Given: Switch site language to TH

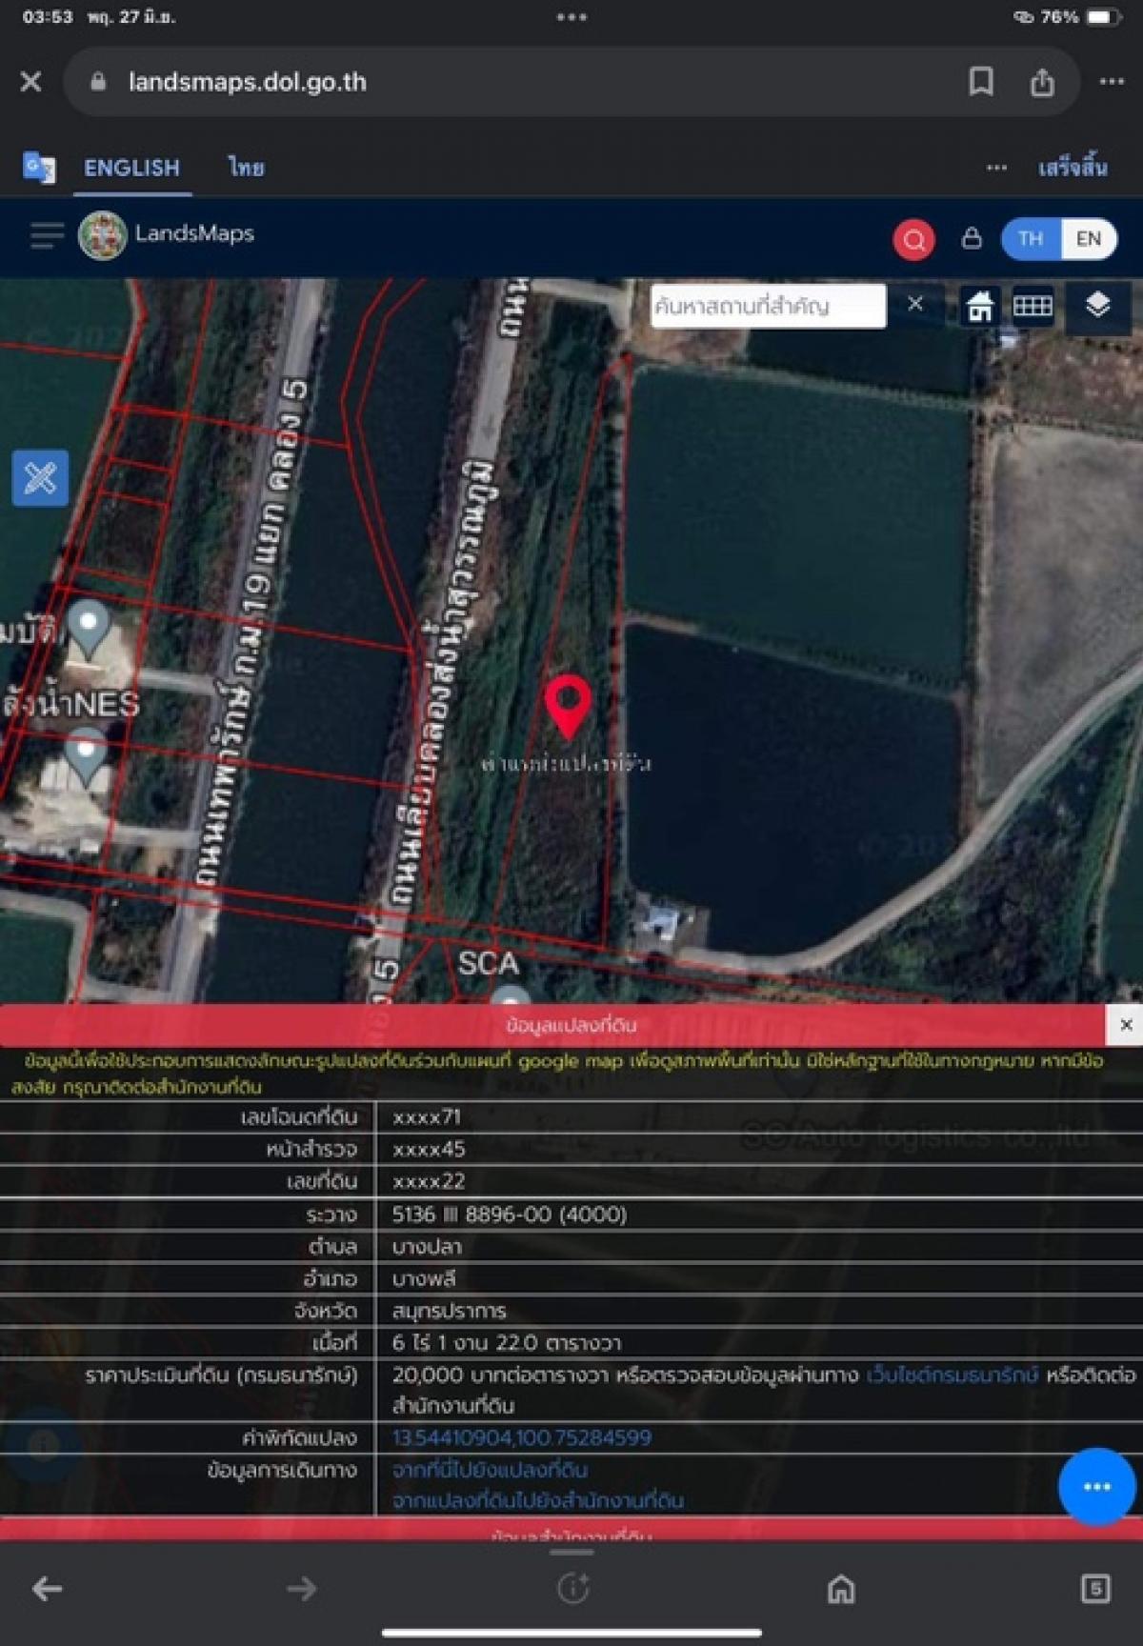Looking at the screenshot, I should 1031,239.
